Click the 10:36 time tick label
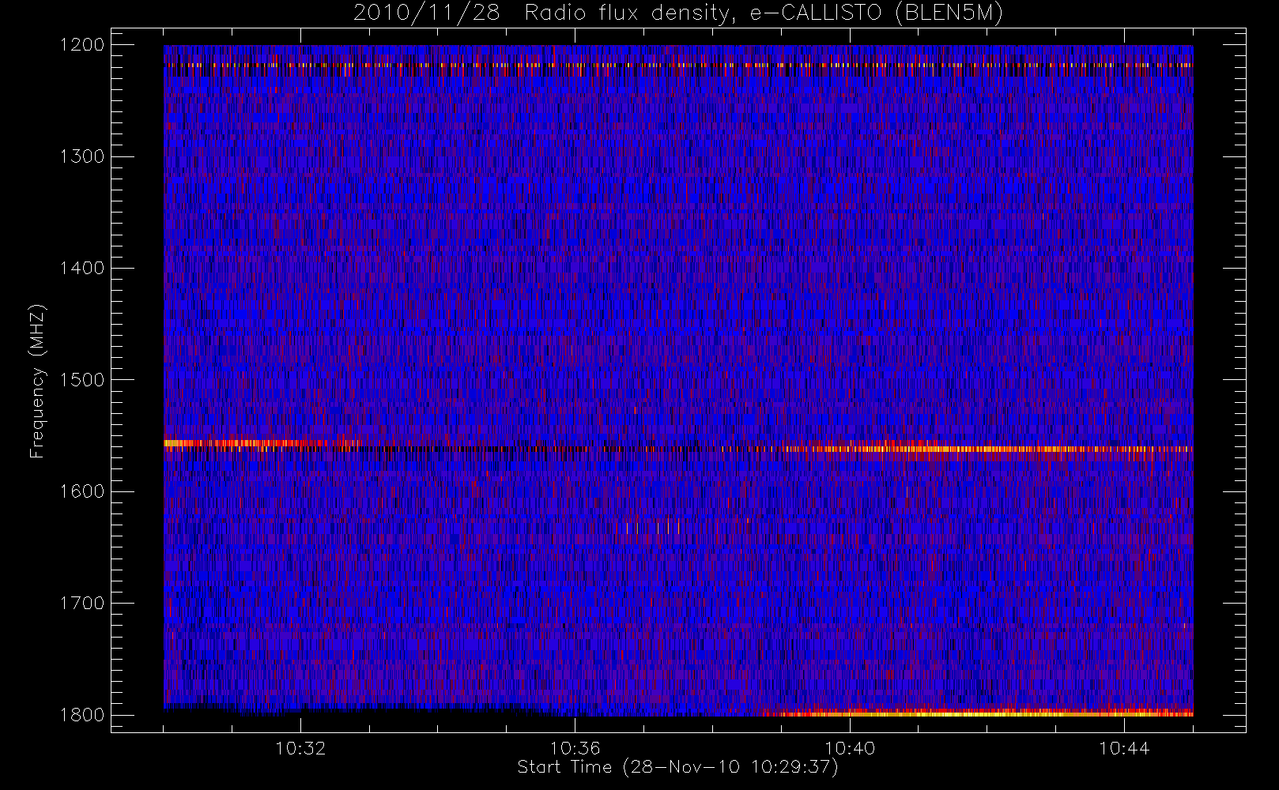The height and width of the screenshot is (790, 1279). tap(575, 748)
